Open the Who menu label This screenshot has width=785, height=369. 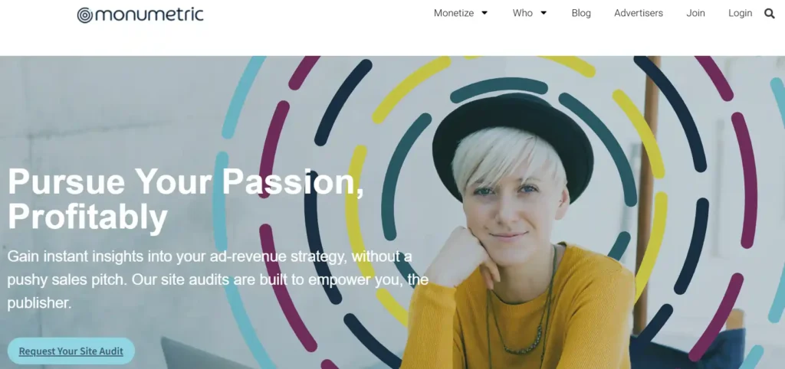pos(522,13)
